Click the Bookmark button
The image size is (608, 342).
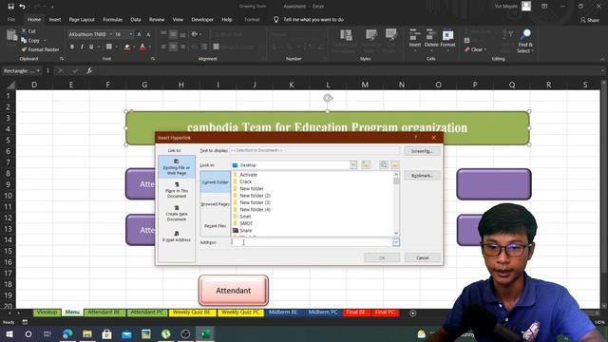(422, 176)
